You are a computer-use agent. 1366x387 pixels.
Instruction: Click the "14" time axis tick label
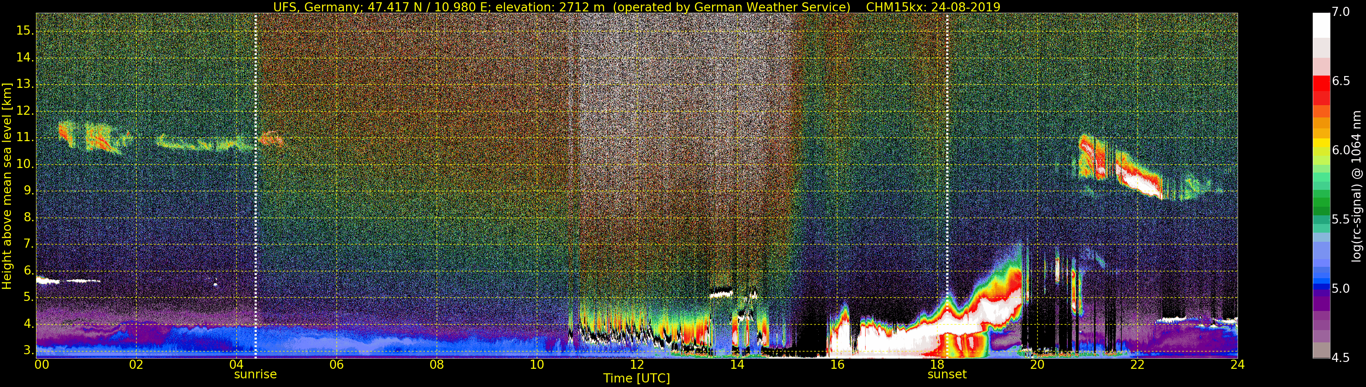coord(737,365)
